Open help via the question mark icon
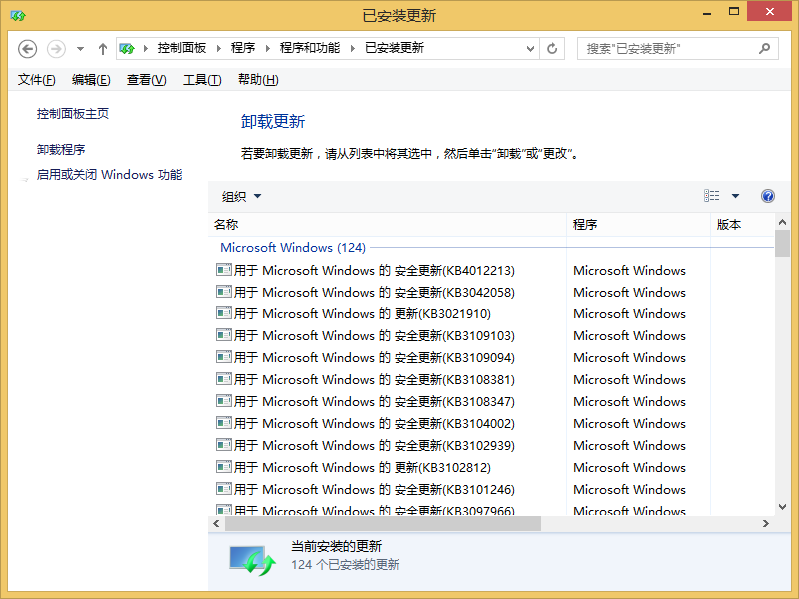The height and width of the screenshot is (599, 799). 767,196
